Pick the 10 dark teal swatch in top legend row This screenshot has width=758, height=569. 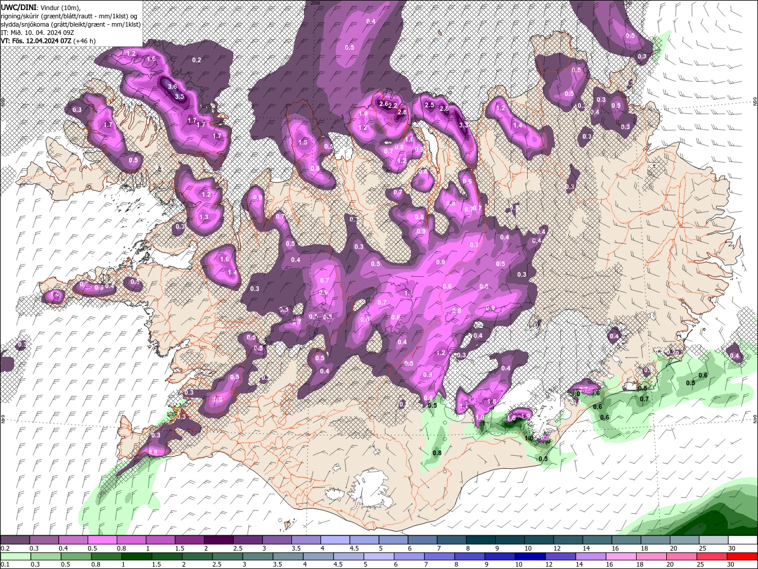point(538,540)
